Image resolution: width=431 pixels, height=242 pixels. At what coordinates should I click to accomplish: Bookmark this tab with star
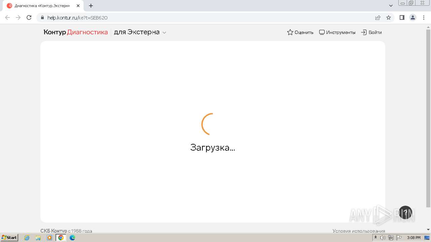coord(389,17)
